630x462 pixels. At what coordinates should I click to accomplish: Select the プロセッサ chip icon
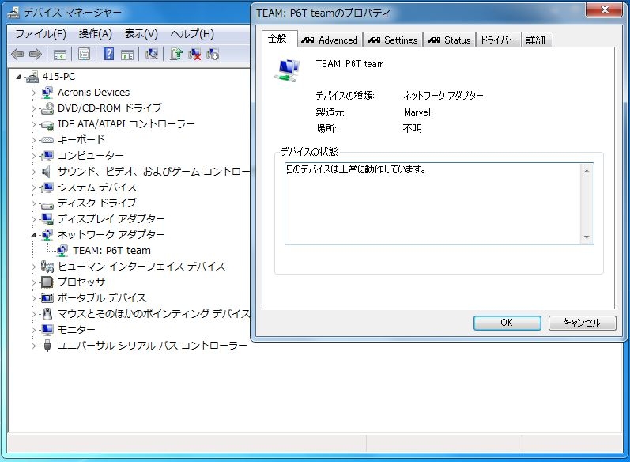tap(47, 282)
